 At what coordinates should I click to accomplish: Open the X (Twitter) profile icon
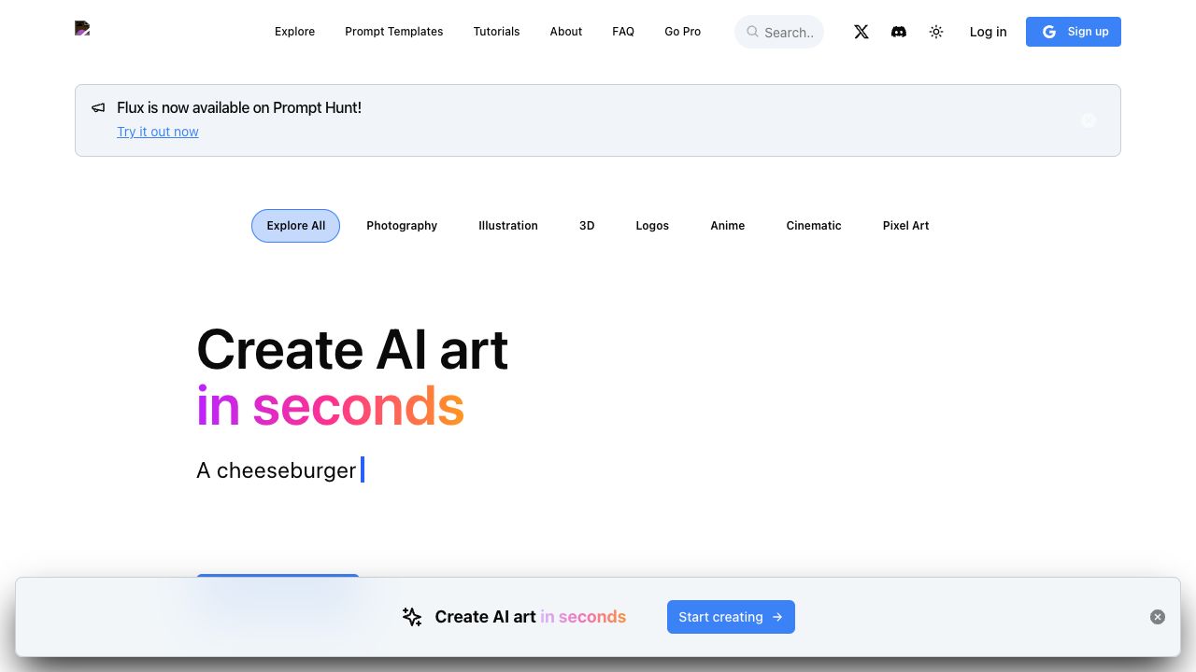(861, 32)
